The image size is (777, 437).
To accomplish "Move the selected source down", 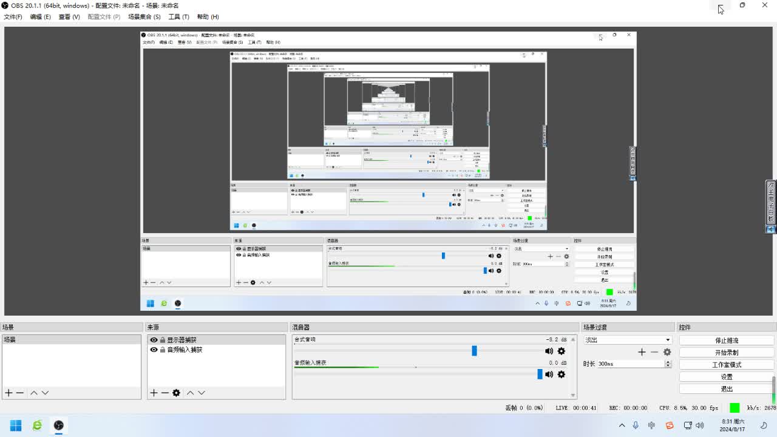I will point(202,393).
